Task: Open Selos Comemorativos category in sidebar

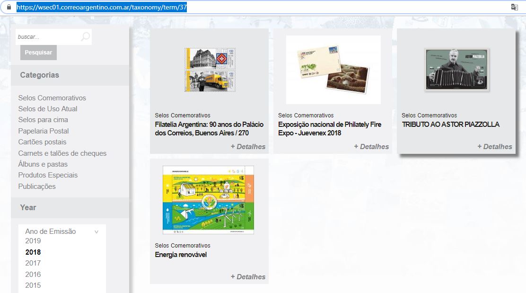Action: coord(52,98)
